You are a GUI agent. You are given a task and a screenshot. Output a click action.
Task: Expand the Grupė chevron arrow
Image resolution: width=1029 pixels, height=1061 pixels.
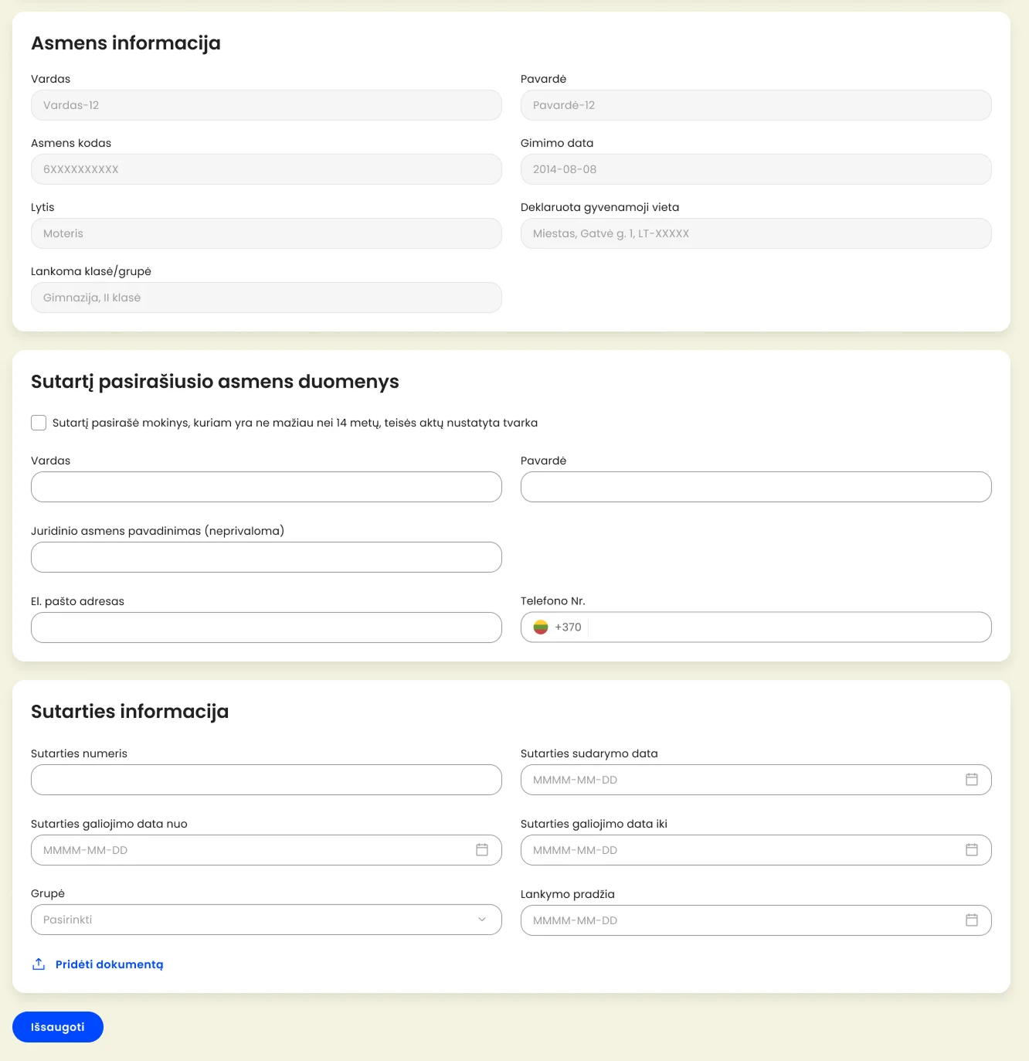click(482, 920)
